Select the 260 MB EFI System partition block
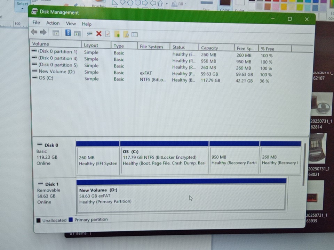Image resolution: width=334 pixels, height=250 pixels. (98, 158)
